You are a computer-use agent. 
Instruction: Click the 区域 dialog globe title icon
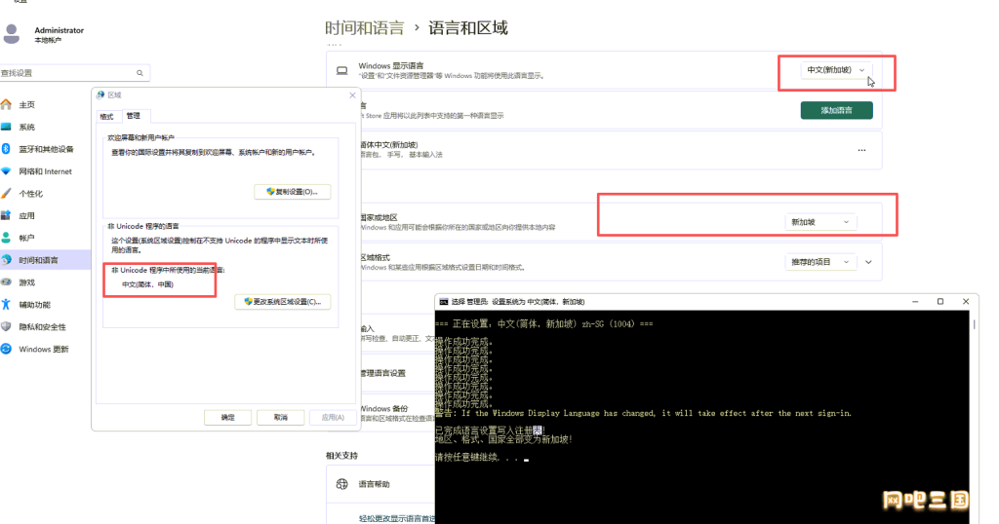(100, 95)
